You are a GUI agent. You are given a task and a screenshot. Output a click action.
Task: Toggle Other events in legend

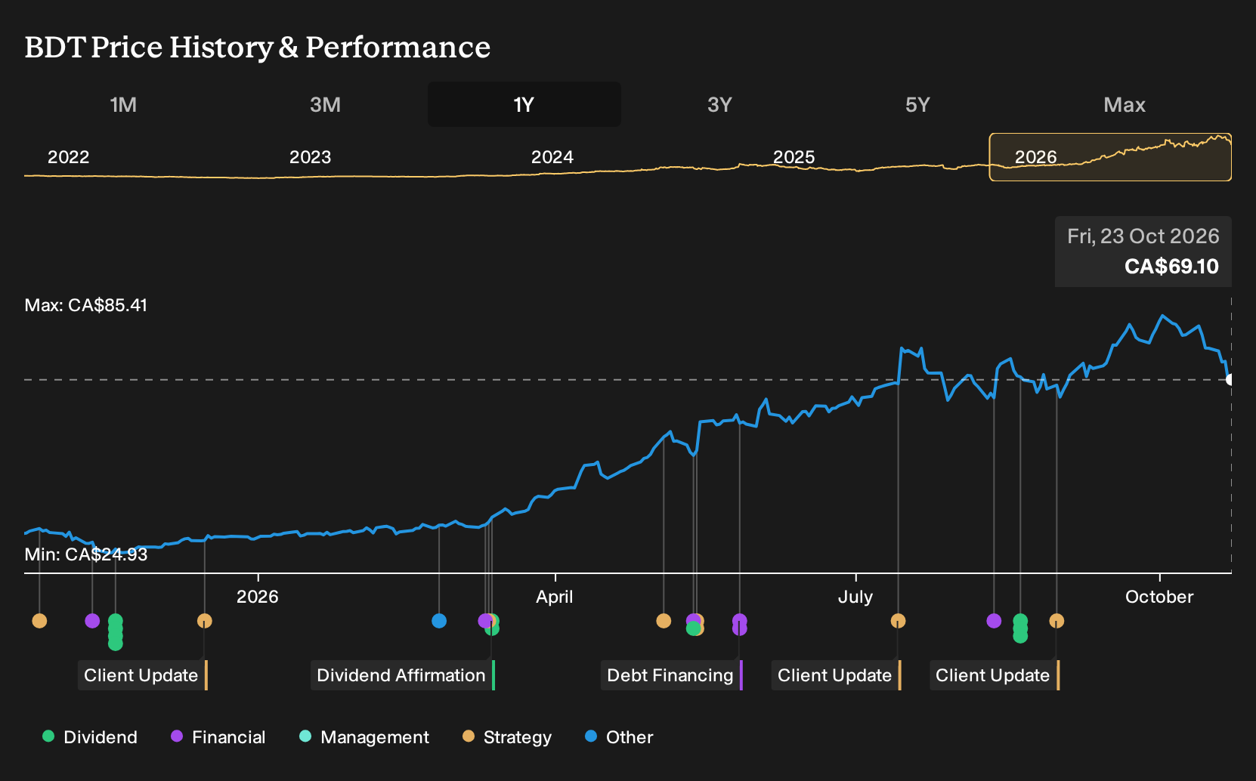coord(619,737)
